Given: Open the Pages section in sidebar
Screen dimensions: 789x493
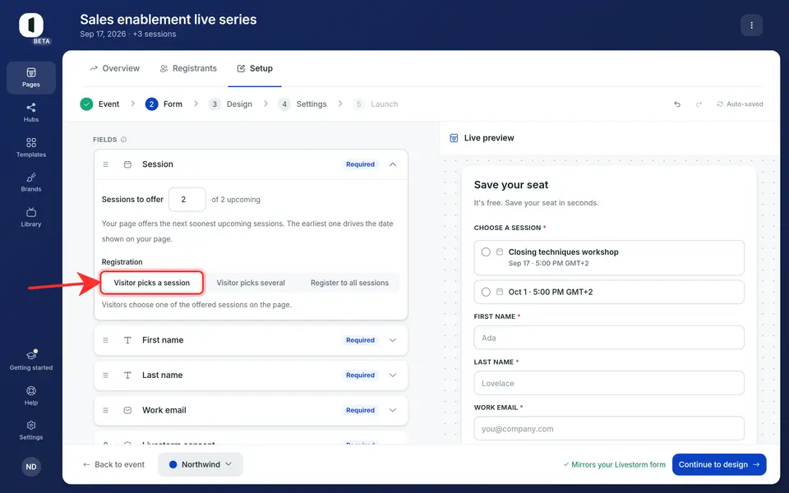Looking at the screenshot, I should (x=31, y=77).
